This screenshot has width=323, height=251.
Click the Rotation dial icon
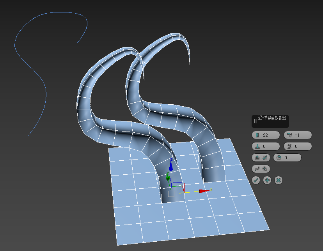(x=279, y=158)
